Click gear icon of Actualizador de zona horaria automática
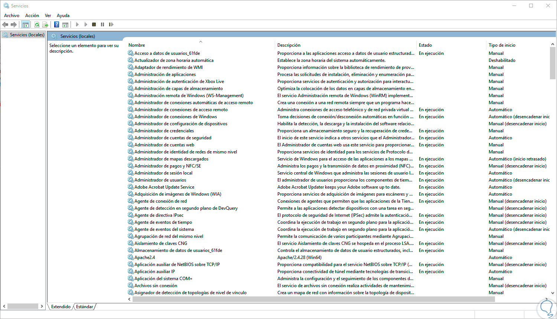Viewport: 557px width, 319px height. [131, 60]
